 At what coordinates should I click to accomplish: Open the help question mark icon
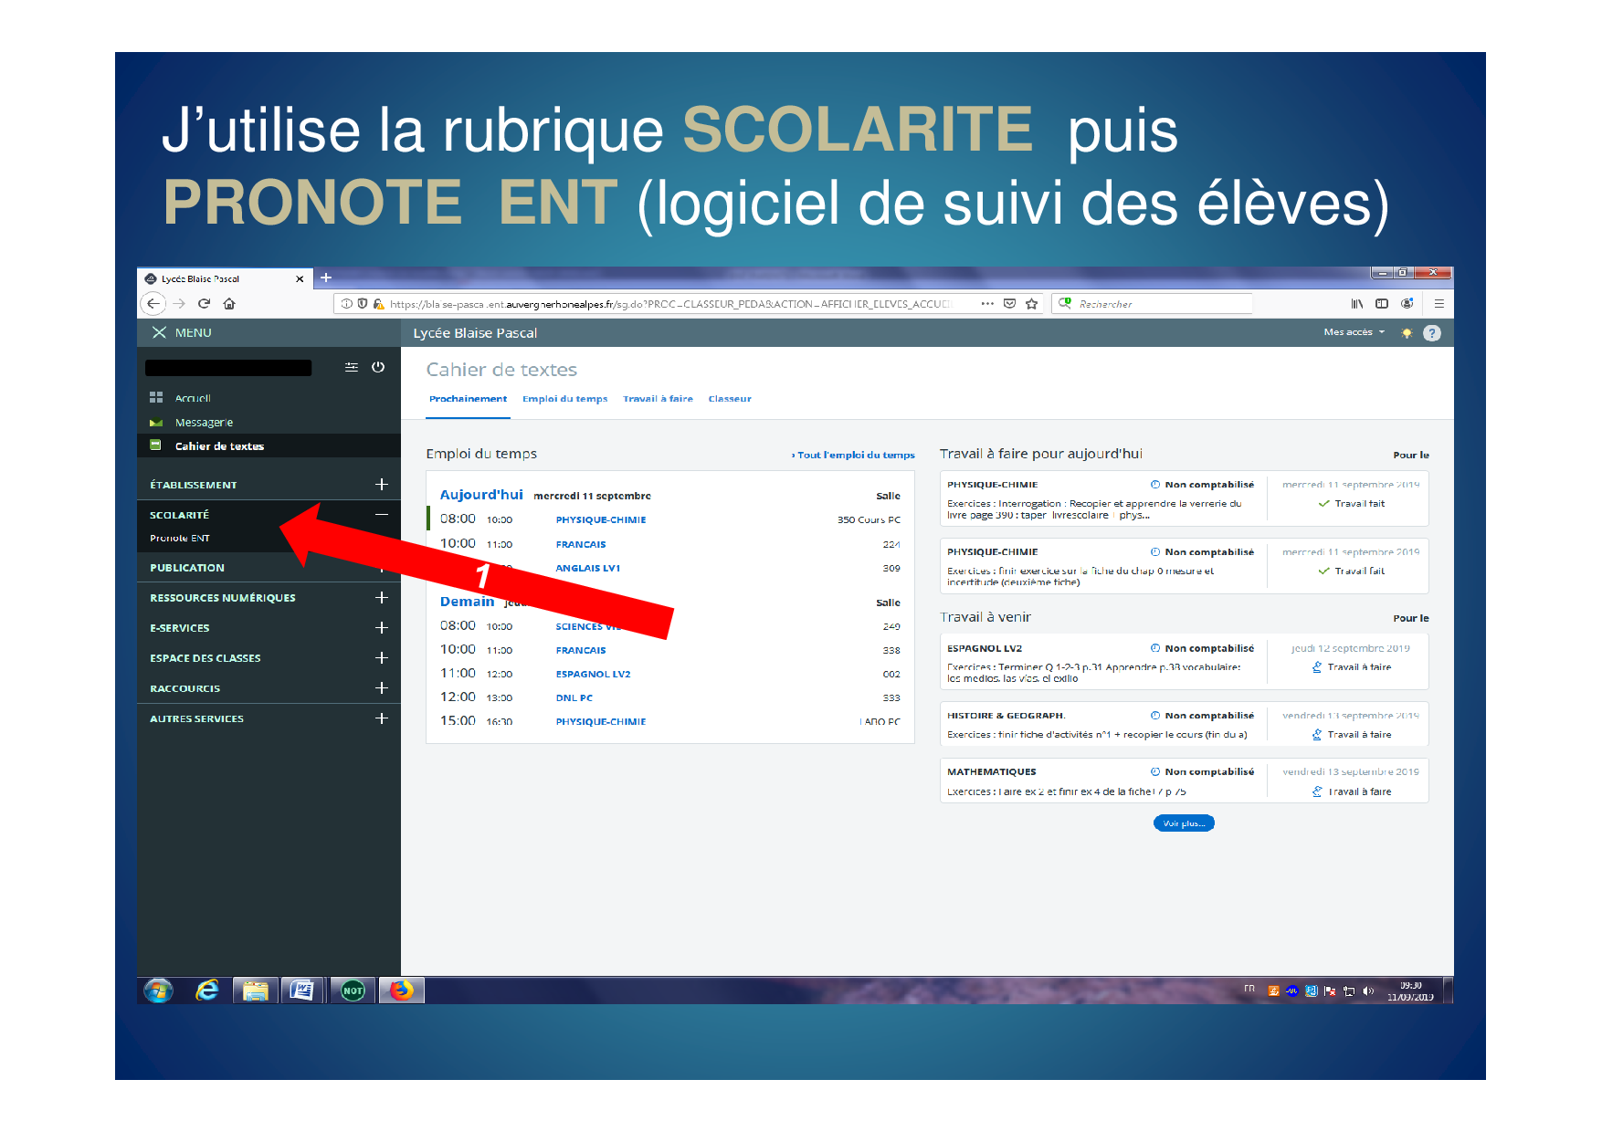click(1432, 333)
